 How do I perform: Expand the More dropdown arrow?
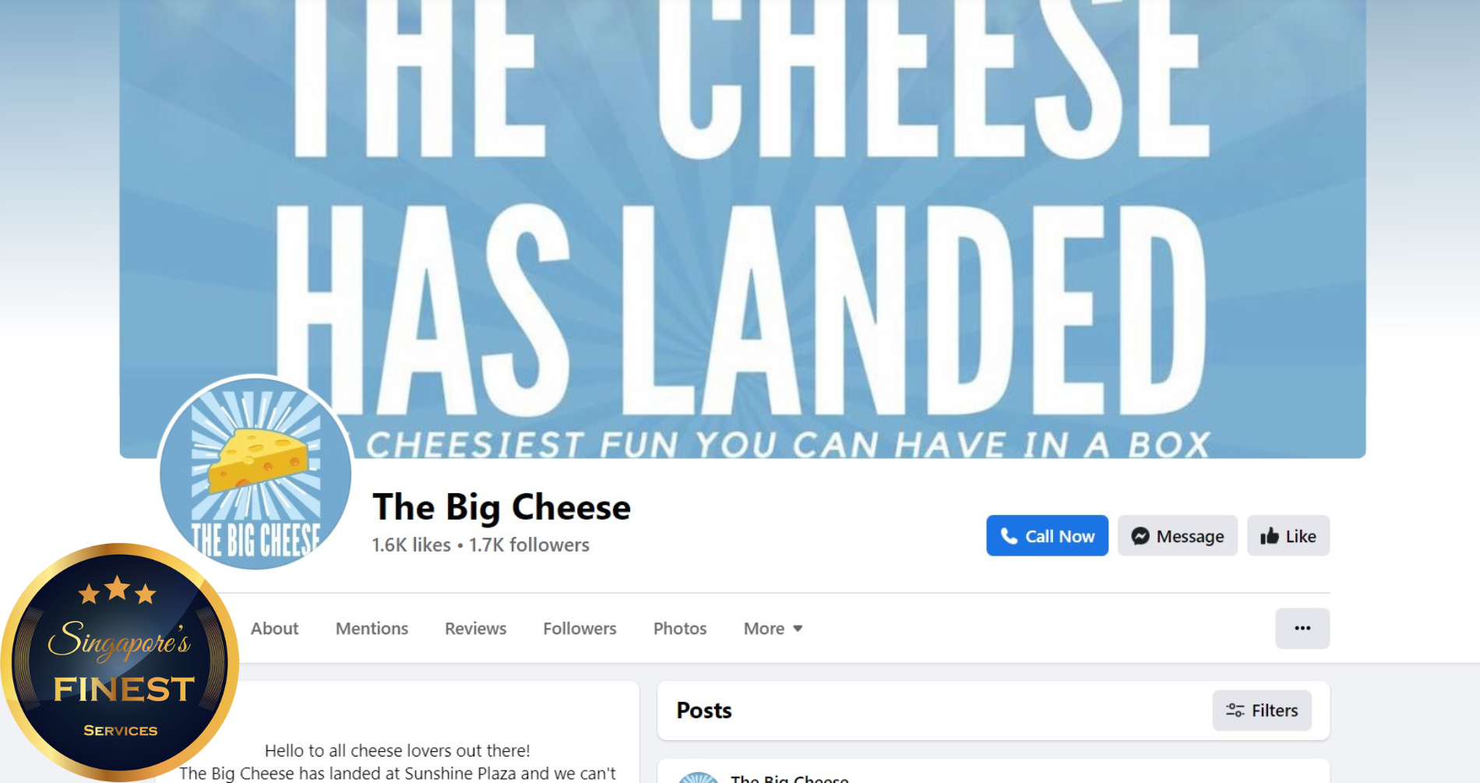[798, 629]
